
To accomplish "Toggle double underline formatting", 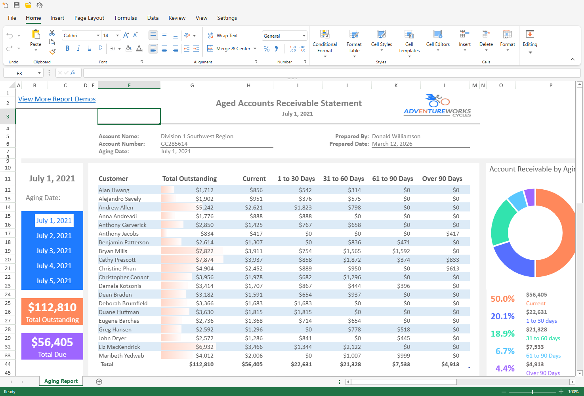I will (x=101, y=48).
